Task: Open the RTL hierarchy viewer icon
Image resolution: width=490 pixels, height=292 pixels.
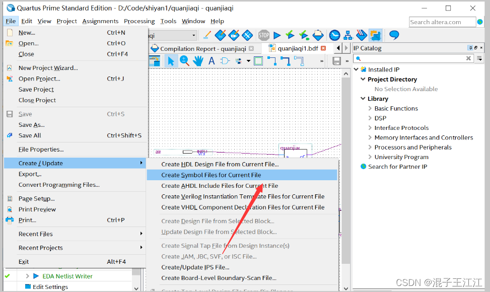Action: point(348,35)
